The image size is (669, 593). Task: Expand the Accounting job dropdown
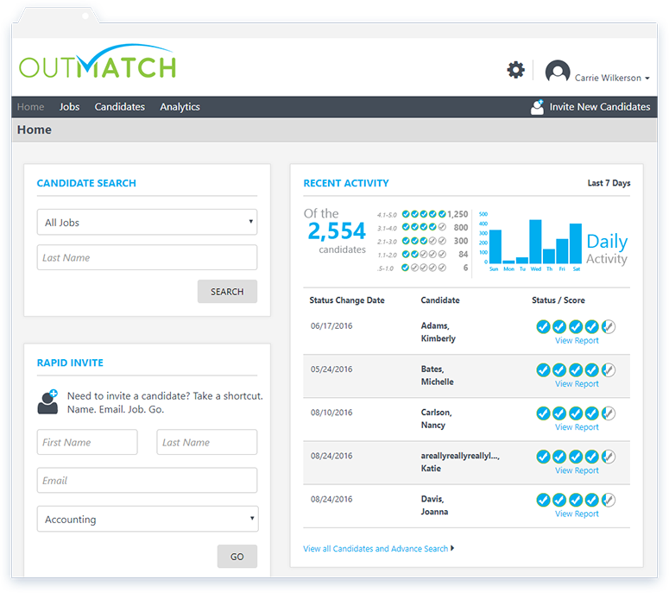point(148,519)
